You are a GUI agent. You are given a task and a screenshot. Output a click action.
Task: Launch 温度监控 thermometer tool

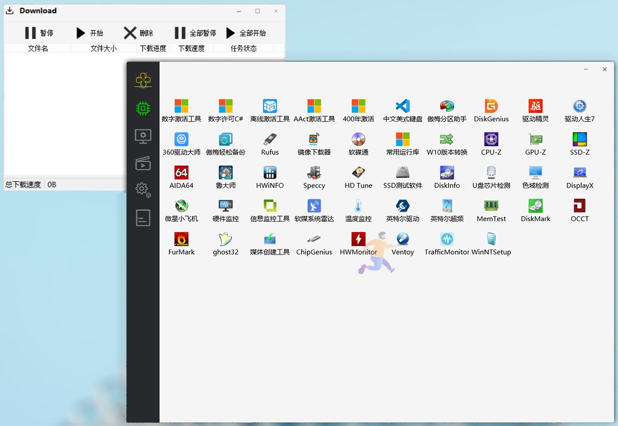(358, 211)
